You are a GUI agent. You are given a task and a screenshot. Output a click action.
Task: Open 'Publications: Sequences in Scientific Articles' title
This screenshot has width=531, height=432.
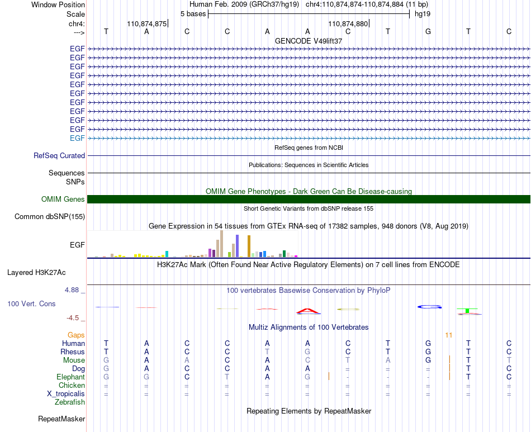tap(309, 165)
